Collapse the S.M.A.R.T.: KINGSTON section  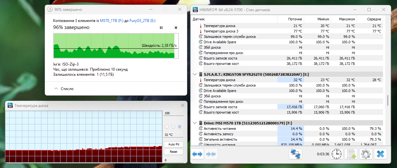tap(195, 74)
